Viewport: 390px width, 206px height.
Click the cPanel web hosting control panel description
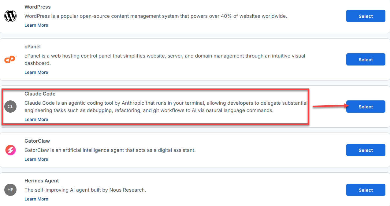point(165,59)
